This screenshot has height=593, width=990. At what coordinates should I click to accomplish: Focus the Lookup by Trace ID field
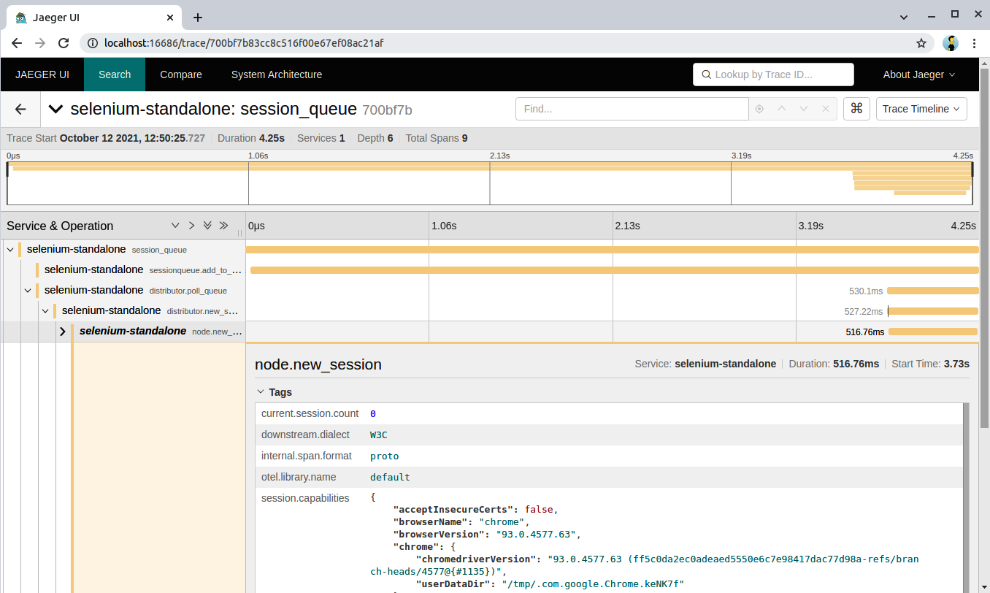click(773, 74)
